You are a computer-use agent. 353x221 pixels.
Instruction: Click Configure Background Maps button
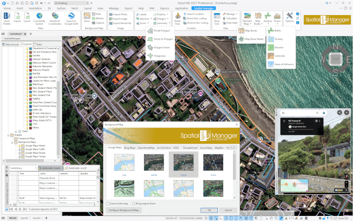click(x=124, y=210)
